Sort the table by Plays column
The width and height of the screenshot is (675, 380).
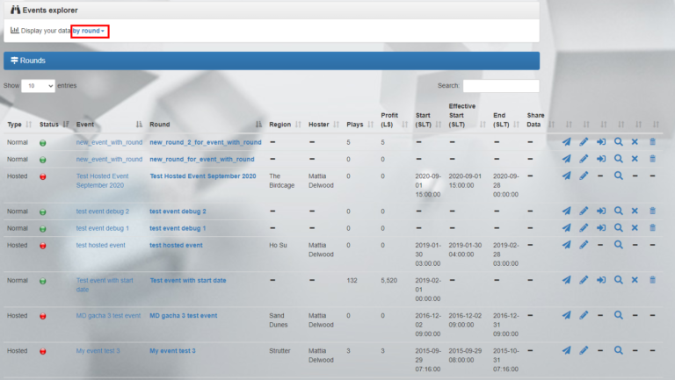[x=355, y=125]
